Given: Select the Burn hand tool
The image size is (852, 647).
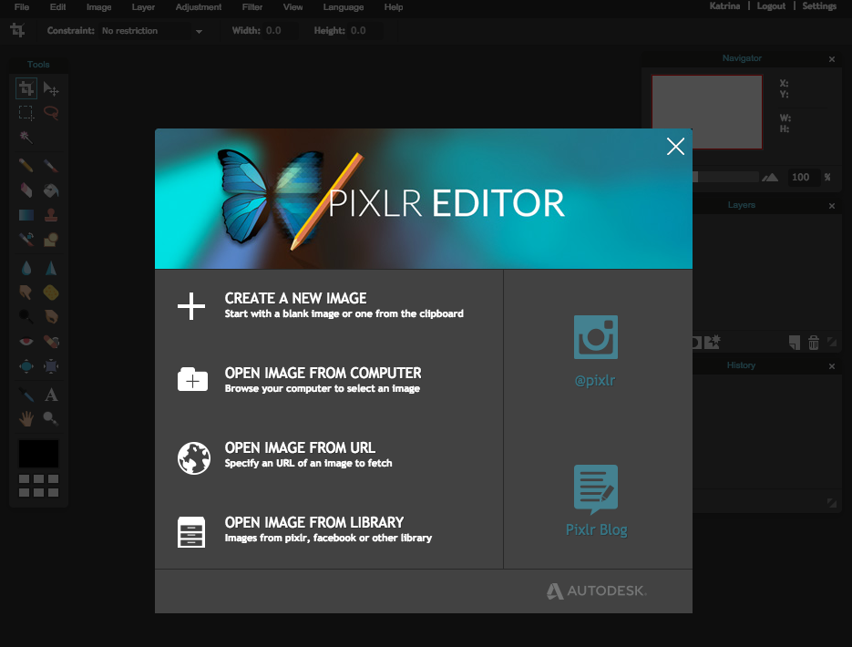Looking at the screenshot, I should pyautogui.click(x=51, y=316).
